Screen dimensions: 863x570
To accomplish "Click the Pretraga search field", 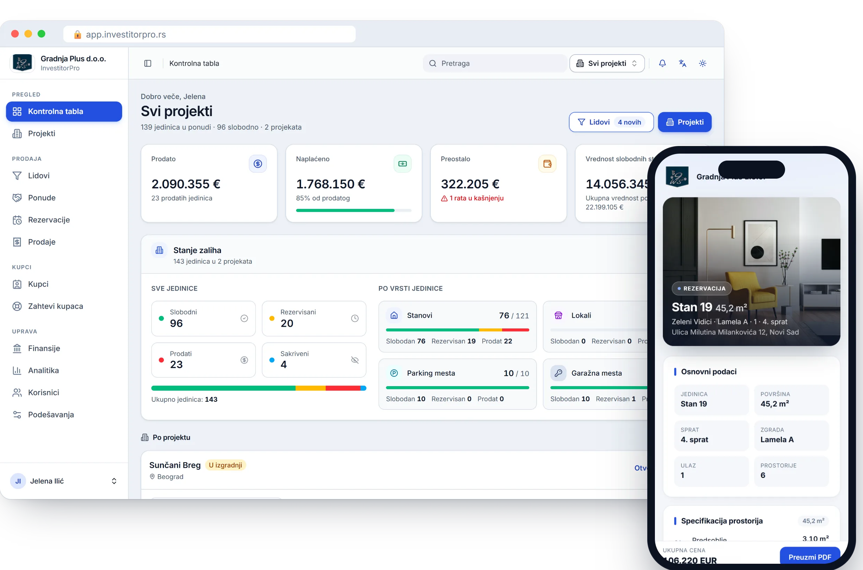I will [494, 63].
